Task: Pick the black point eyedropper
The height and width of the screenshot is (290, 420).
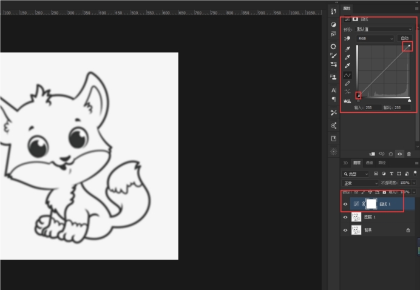Action: pyautogui.click(x=347, y=49)
